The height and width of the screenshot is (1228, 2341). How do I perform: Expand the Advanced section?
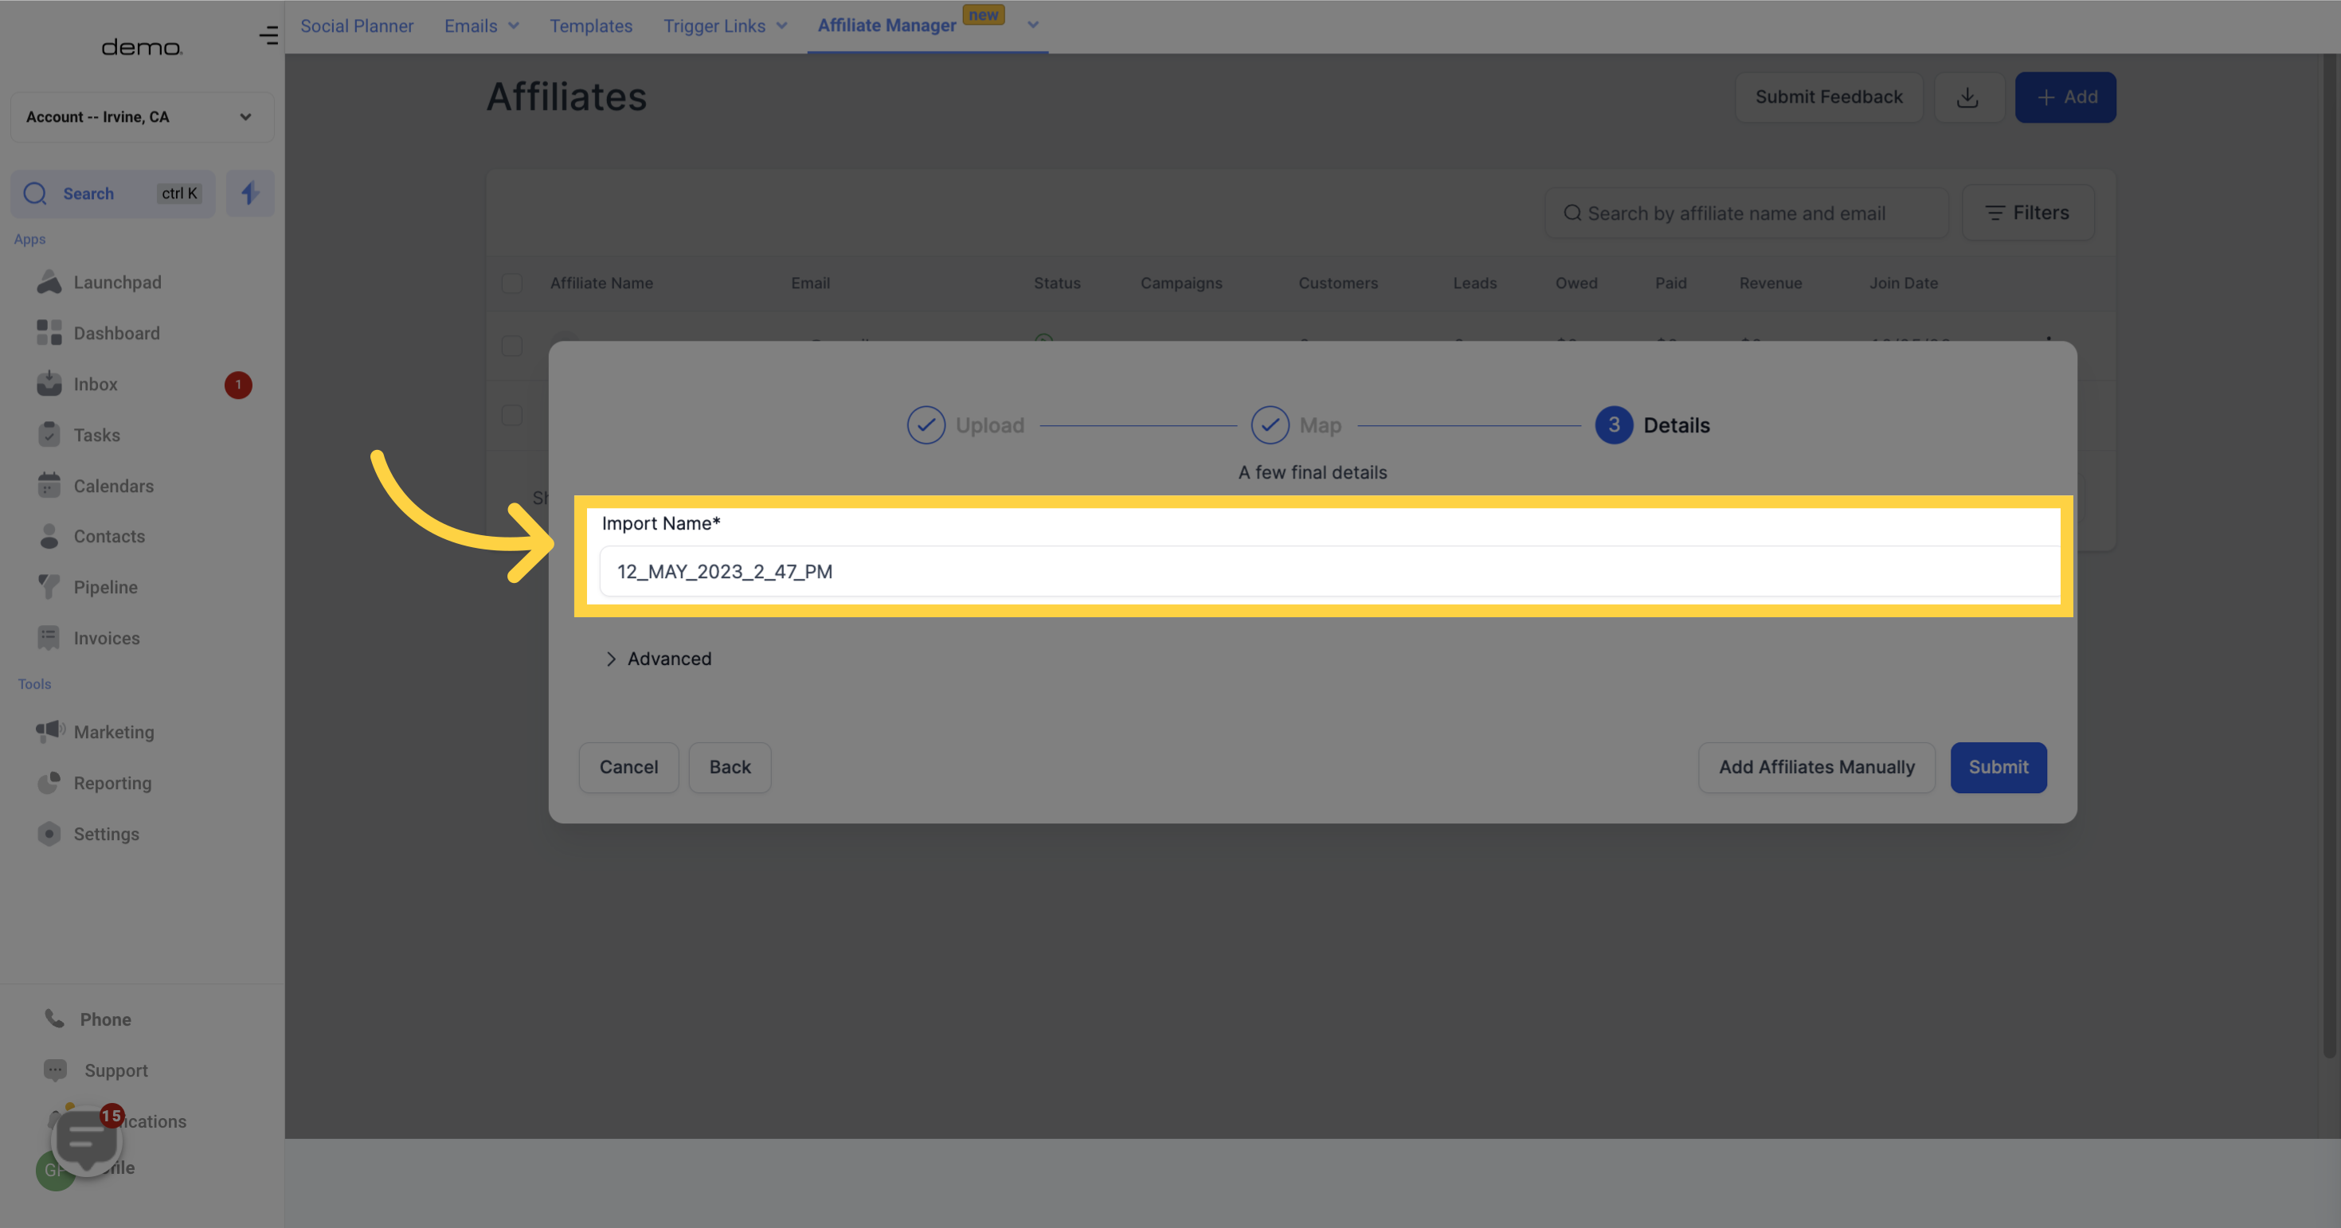tap(659, 659)
